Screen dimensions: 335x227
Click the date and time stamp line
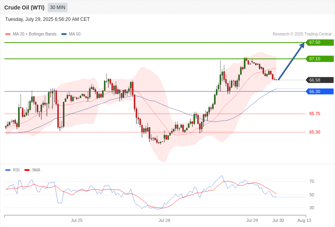tap(47, 19)
